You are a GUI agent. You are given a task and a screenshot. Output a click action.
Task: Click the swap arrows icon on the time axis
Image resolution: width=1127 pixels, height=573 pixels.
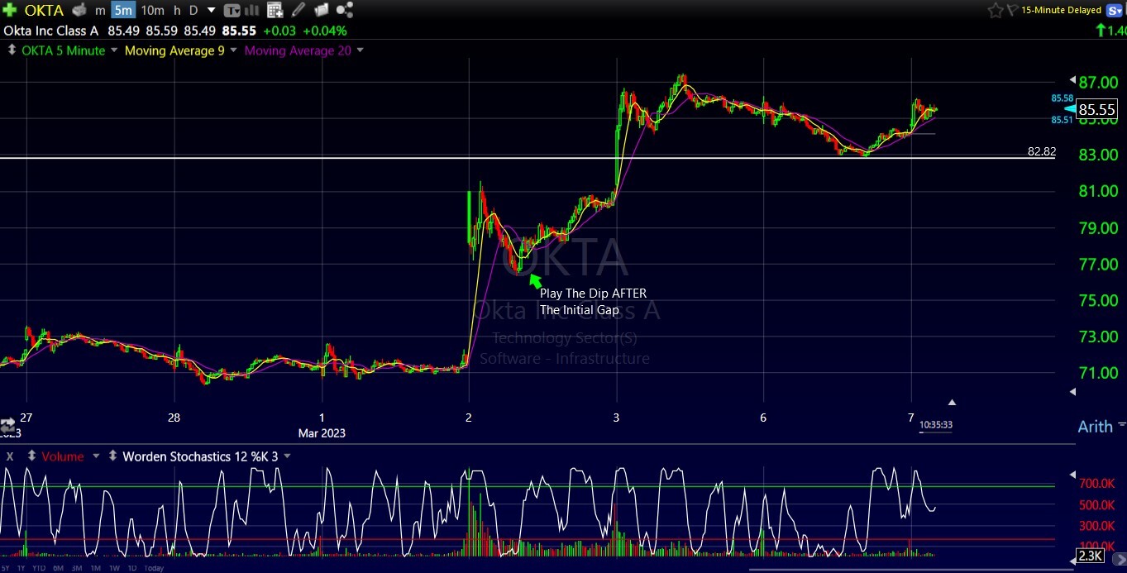[8, 426]
